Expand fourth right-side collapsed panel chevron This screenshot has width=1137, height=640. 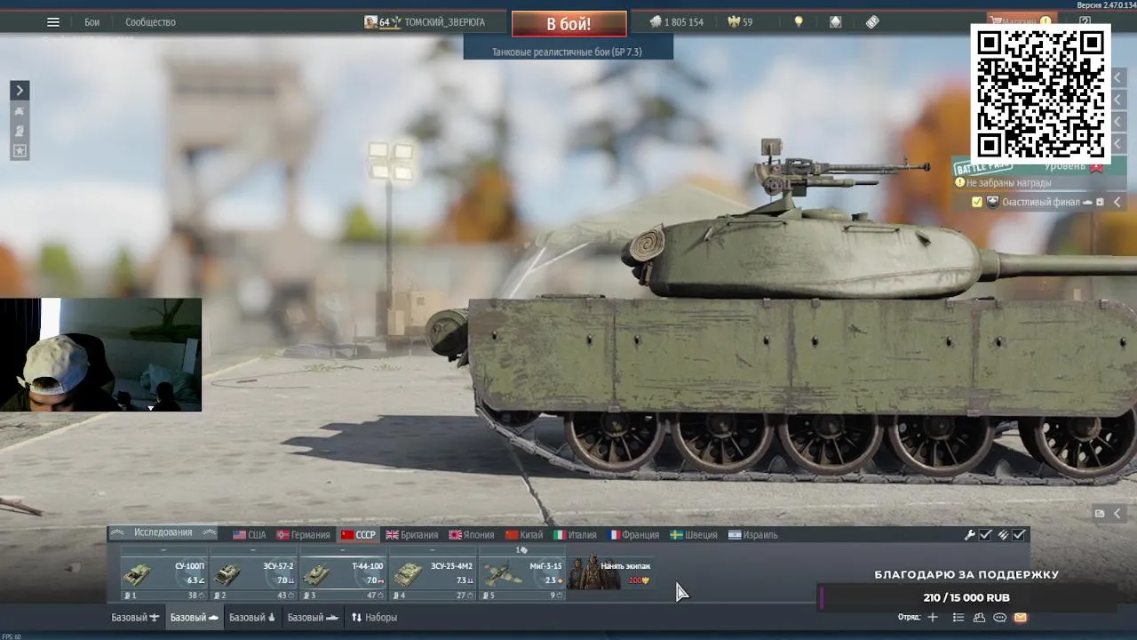(x=1118, y=142)
